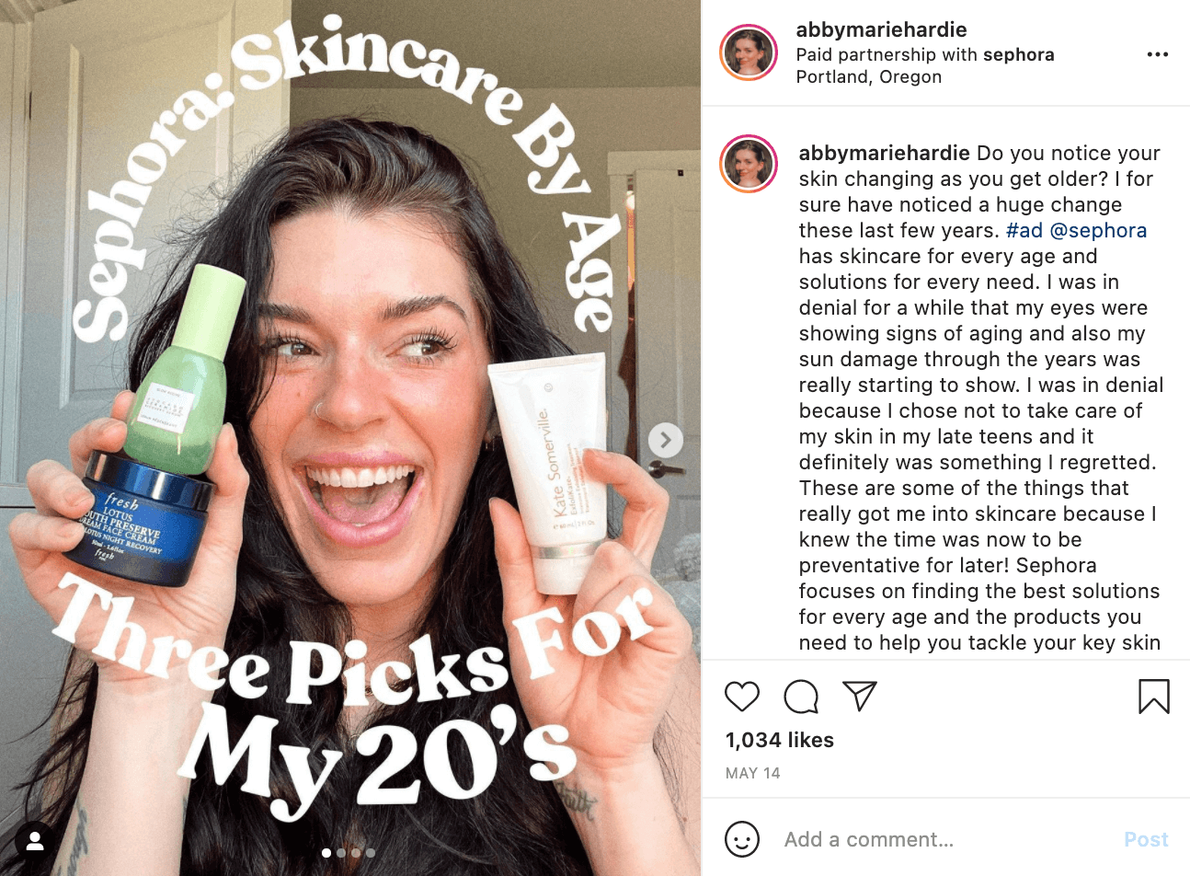Save post with the bookmark icon

(x=1154, y=697)
